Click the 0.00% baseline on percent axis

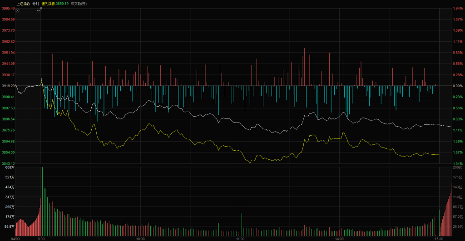[x=457, y=86]
